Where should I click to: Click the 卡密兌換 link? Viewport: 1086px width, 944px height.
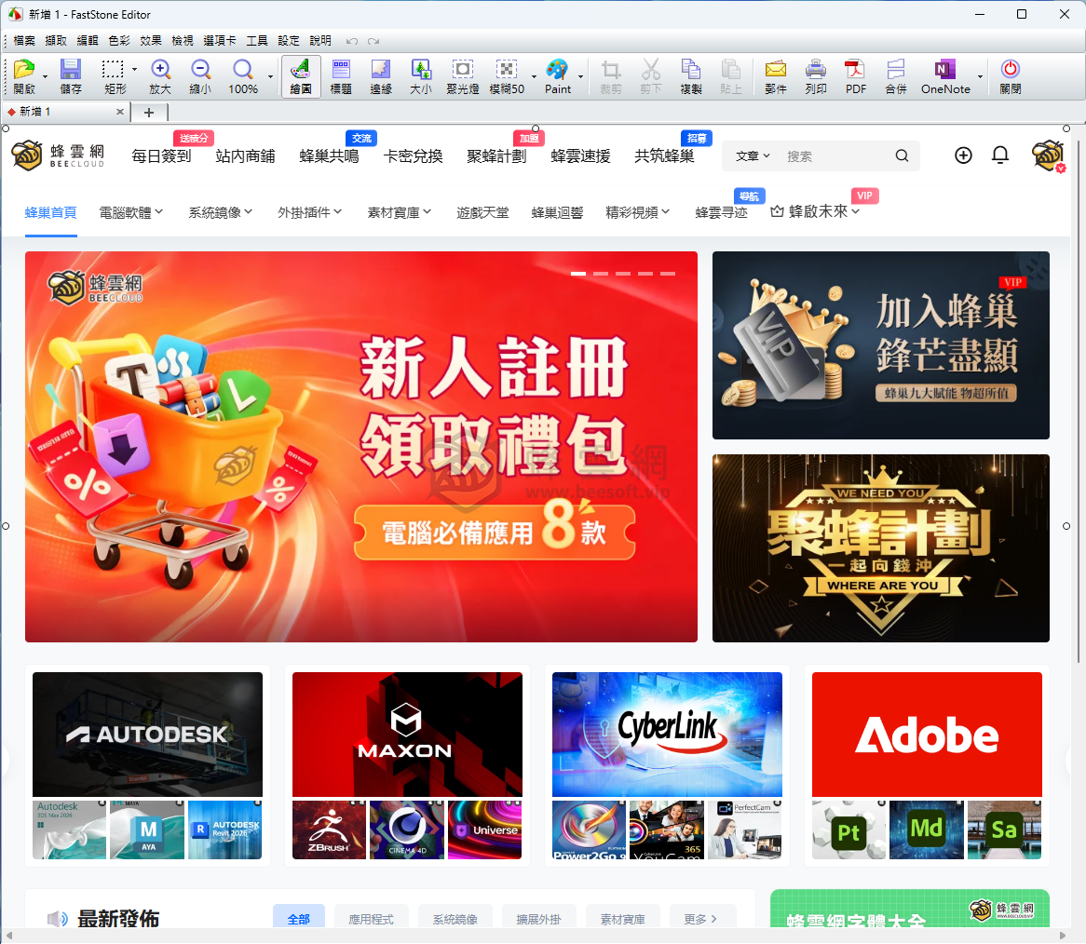(413, 156)
